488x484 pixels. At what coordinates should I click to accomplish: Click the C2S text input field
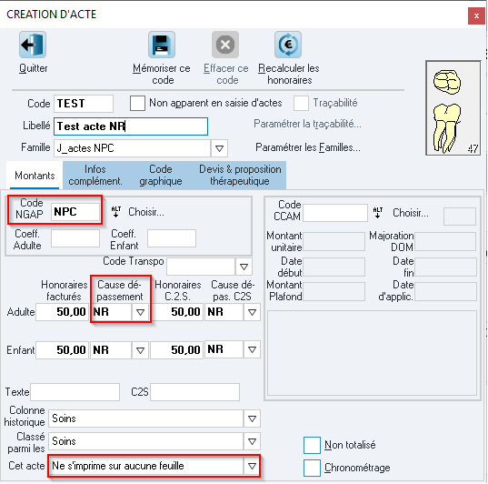pos(194,392)
